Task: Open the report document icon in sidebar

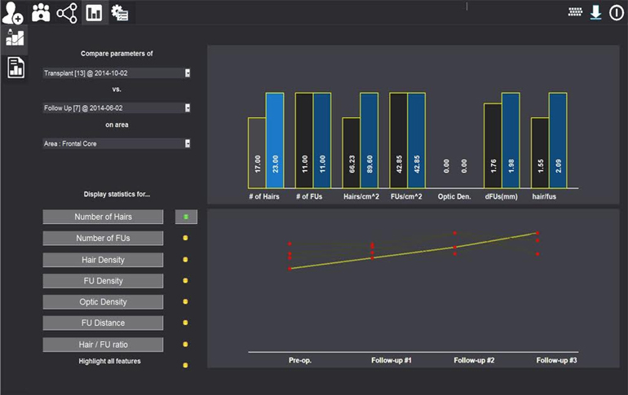Action: pyautogui.click(x=15, y=67)
